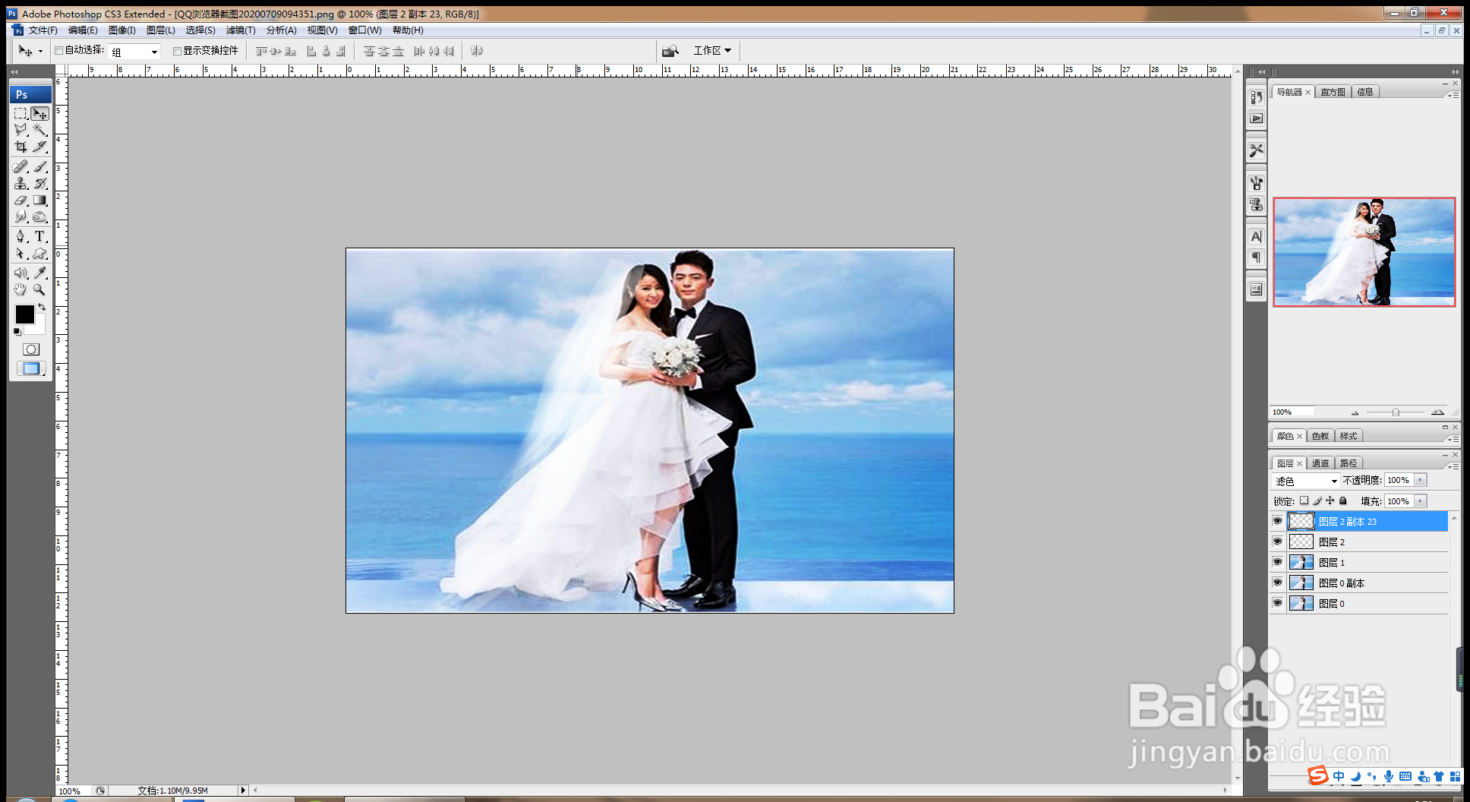
Task: Adjust the Navigator zoom slider
Action: coord(1396,412)
